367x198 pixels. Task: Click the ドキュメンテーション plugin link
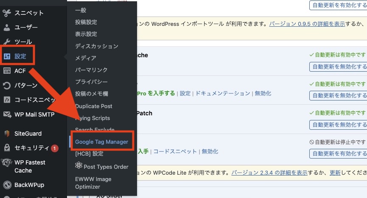pyautogui.click(x=222, y=93)
